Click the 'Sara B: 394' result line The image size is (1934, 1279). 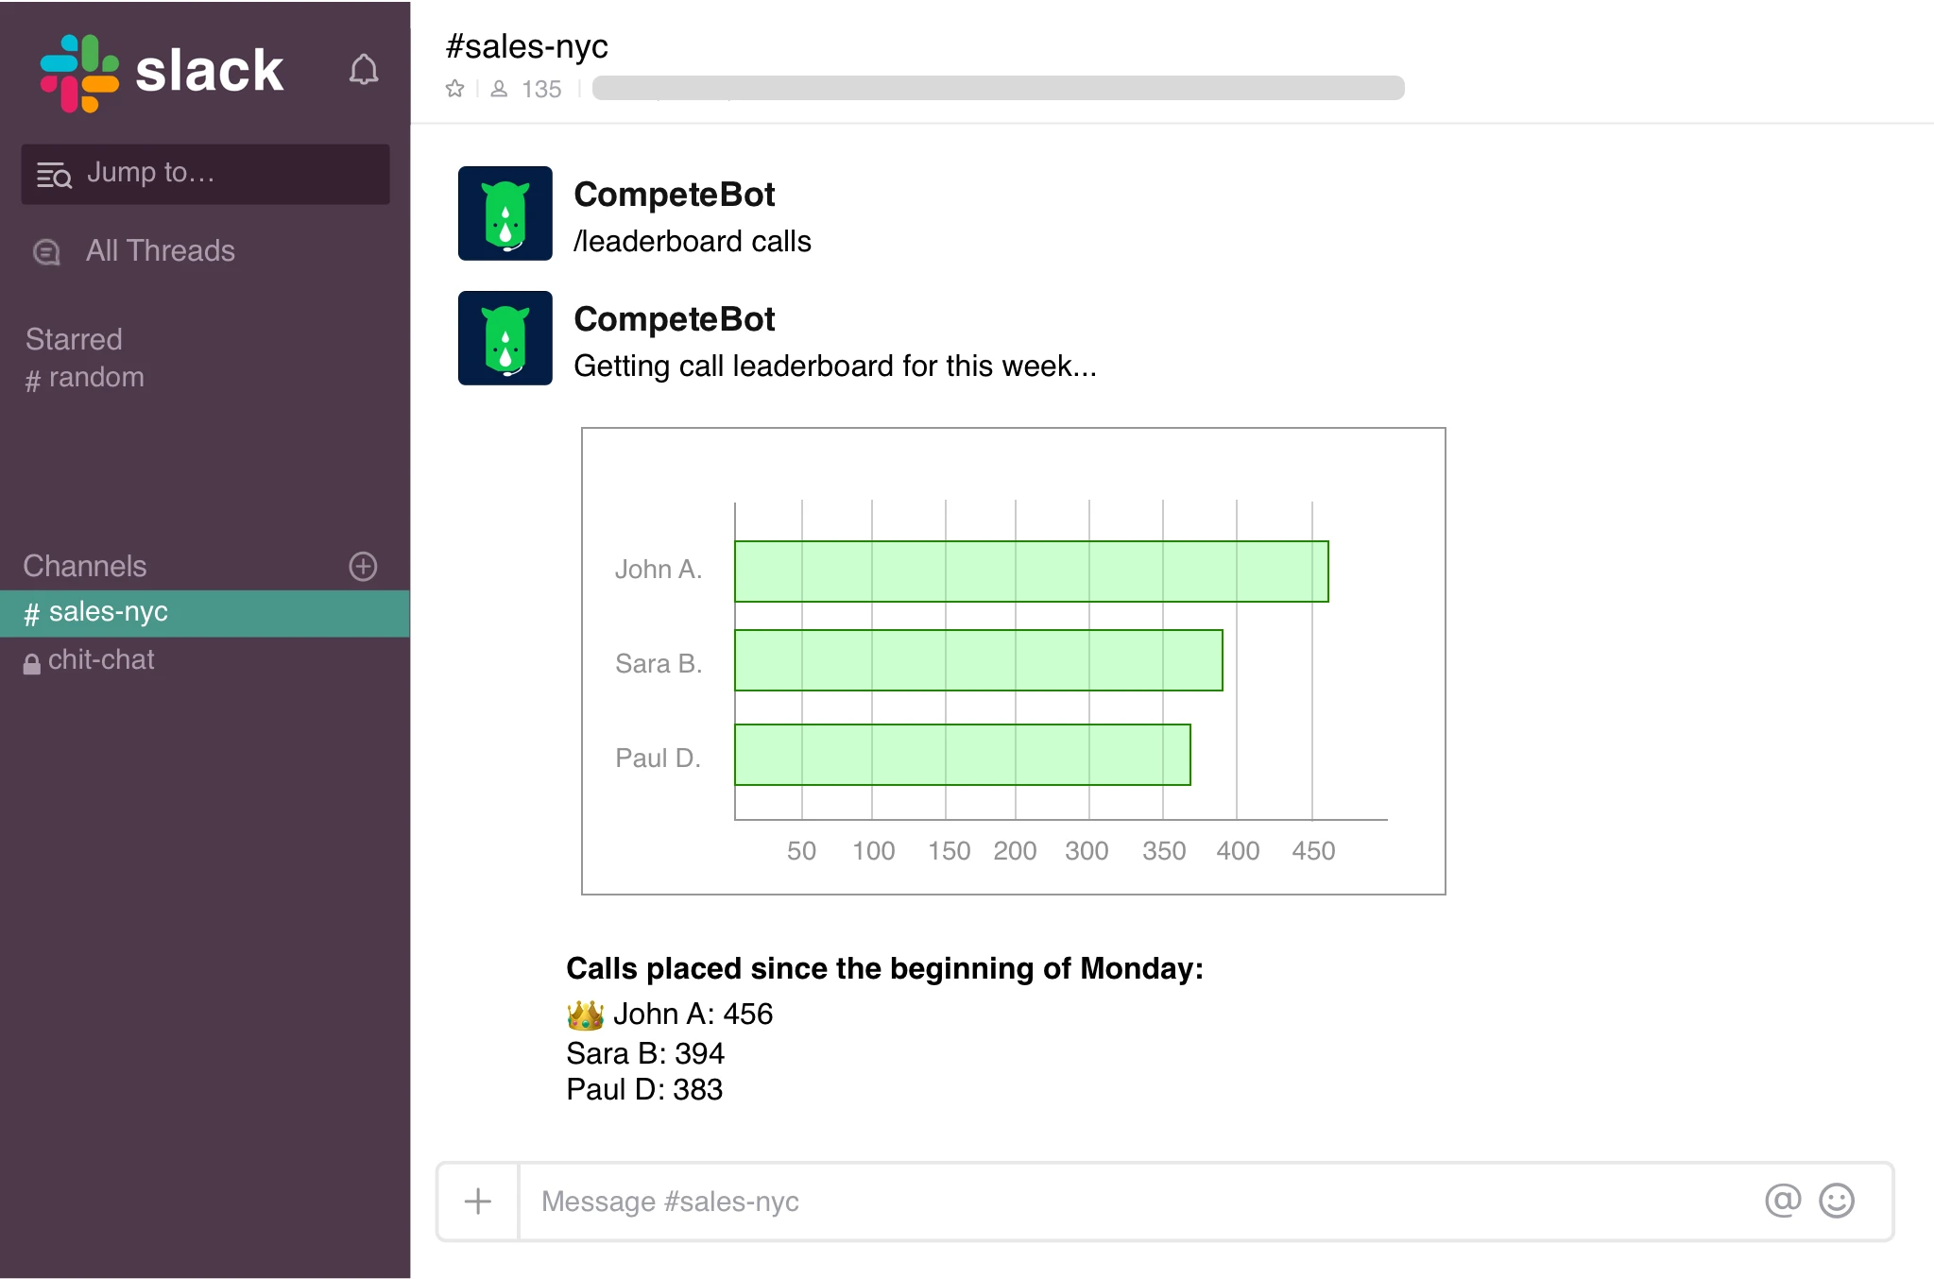pyautogui.click(x=645, y=1053)
